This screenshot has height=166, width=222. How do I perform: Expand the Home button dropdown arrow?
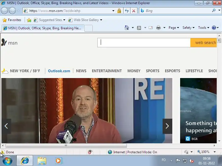click(133, 28)
